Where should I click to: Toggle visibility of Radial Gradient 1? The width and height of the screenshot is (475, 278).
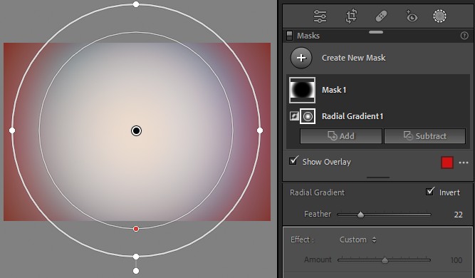coord(294,116)
